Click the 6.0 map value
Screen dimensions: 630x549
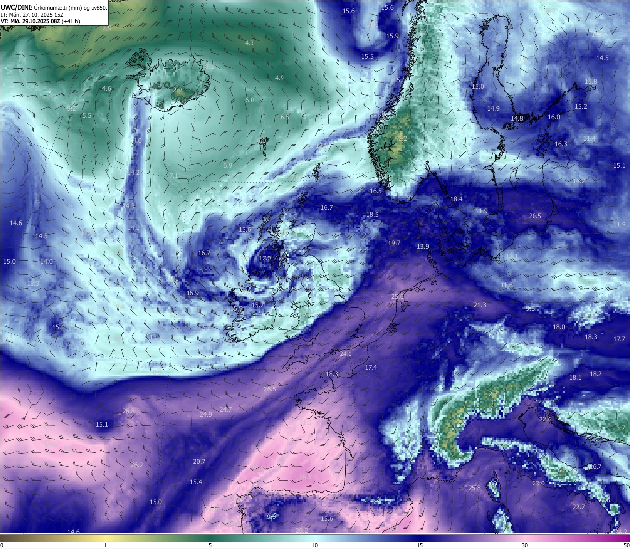250,100
